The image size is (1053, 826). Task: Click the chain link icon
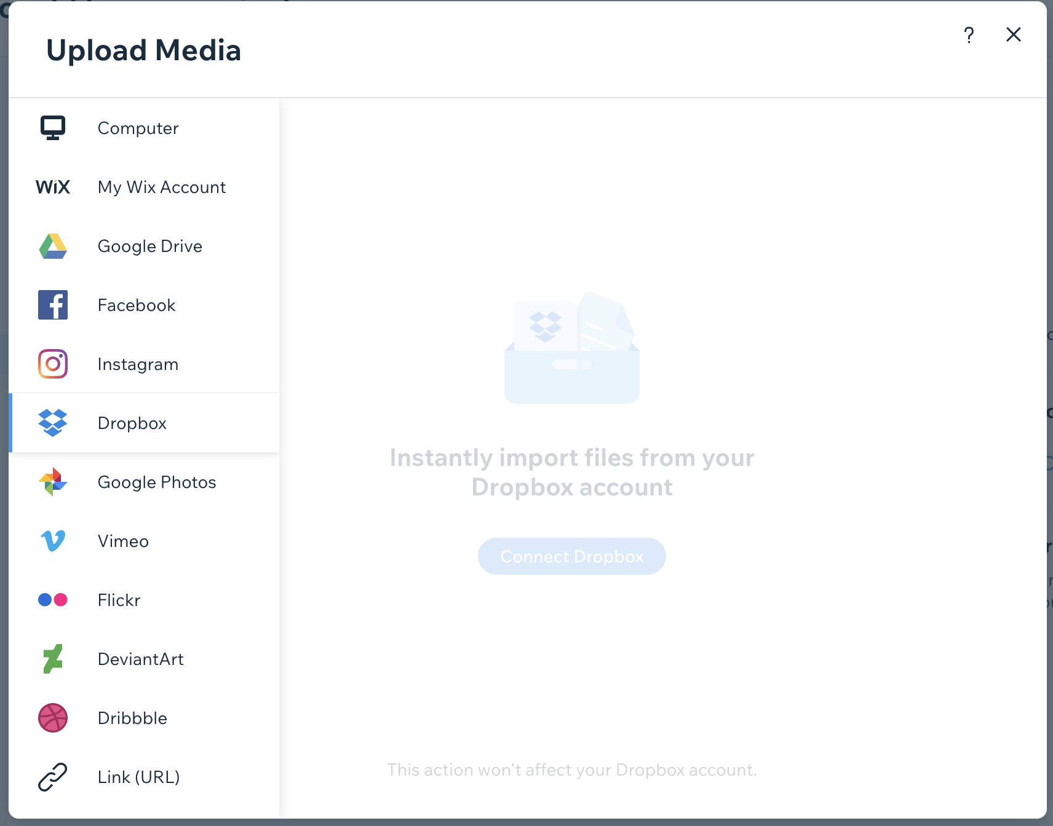[53, 777]
